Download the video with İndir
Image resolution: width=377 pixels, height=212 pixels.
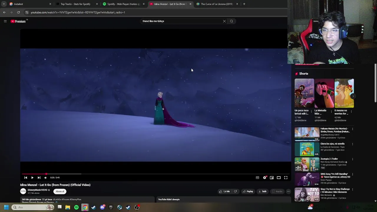(x=262, y=191)
